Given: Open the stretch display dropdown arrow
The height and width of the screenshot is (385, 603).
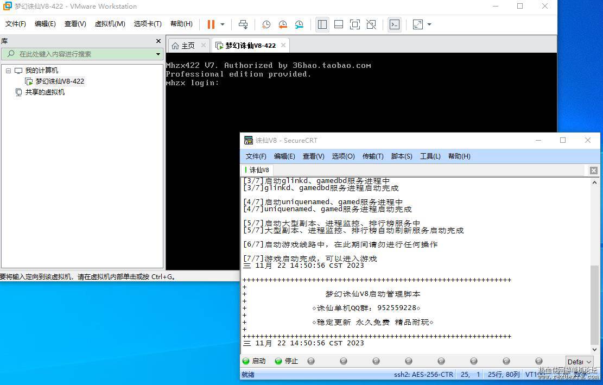Looking at the screenshot, I should coord(429,24).
